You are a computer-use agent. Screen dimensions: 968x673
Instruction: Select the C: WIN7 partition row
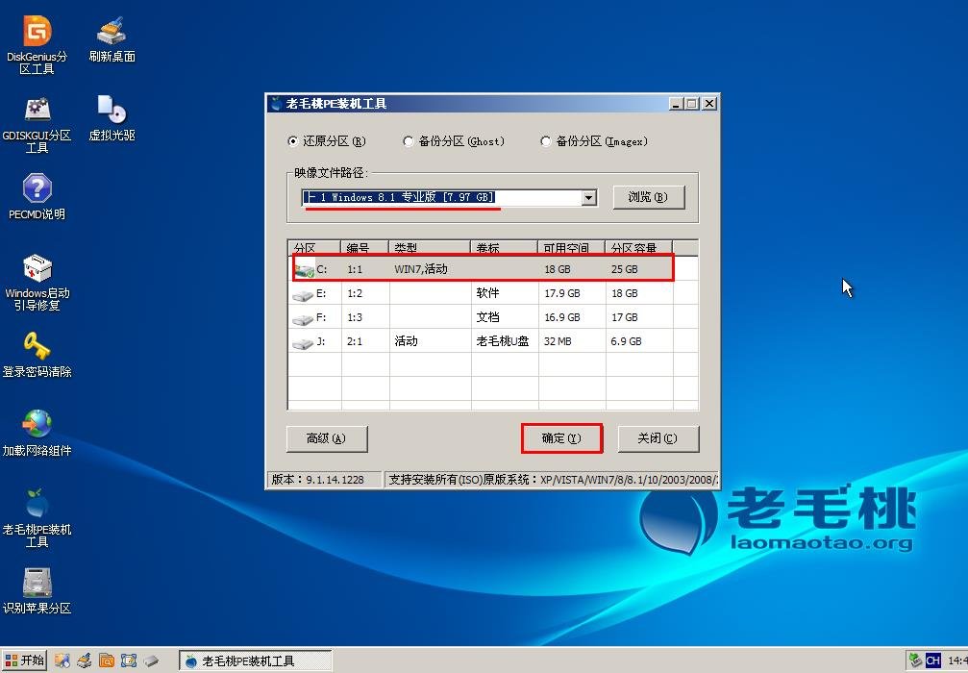481,269
